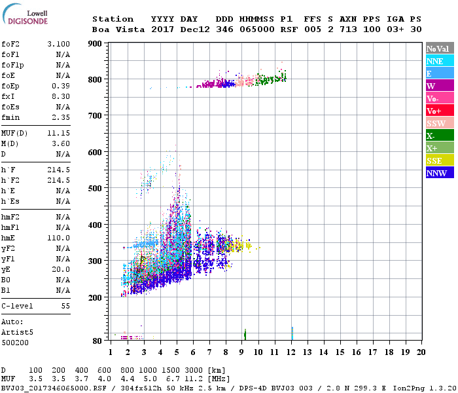This screenshot has height=393, width=458.
Task: Click the year 2017 in header
Action: (162, 29)
